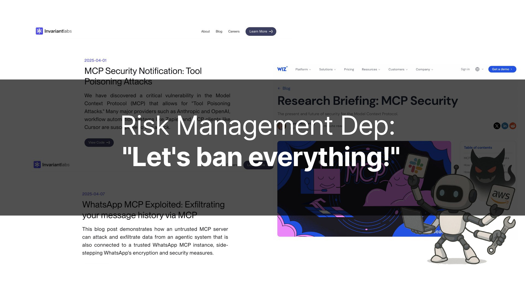Click the View Code button
This screenshot has height=295, width=525.
[x=99, y=143]
